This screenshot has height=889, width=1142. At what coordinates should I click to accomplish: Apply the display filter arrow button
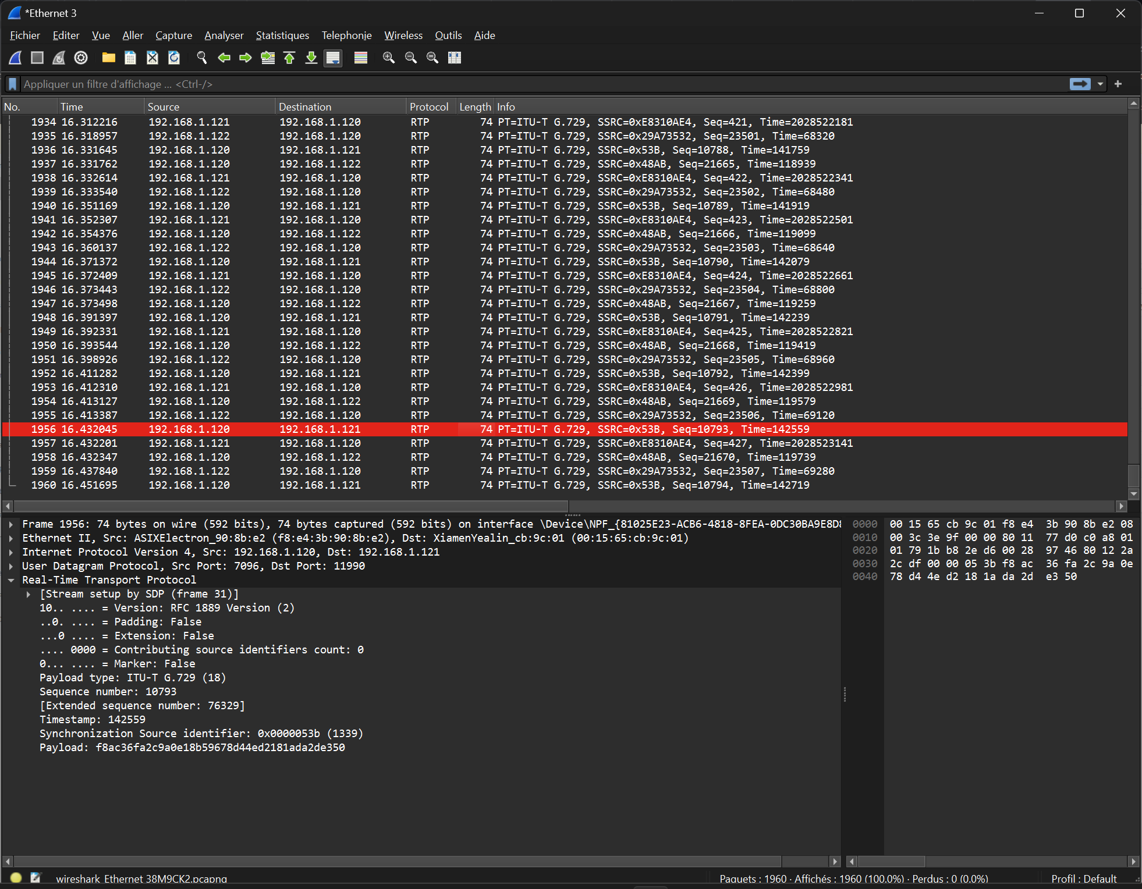click(x=1080, y=84)
